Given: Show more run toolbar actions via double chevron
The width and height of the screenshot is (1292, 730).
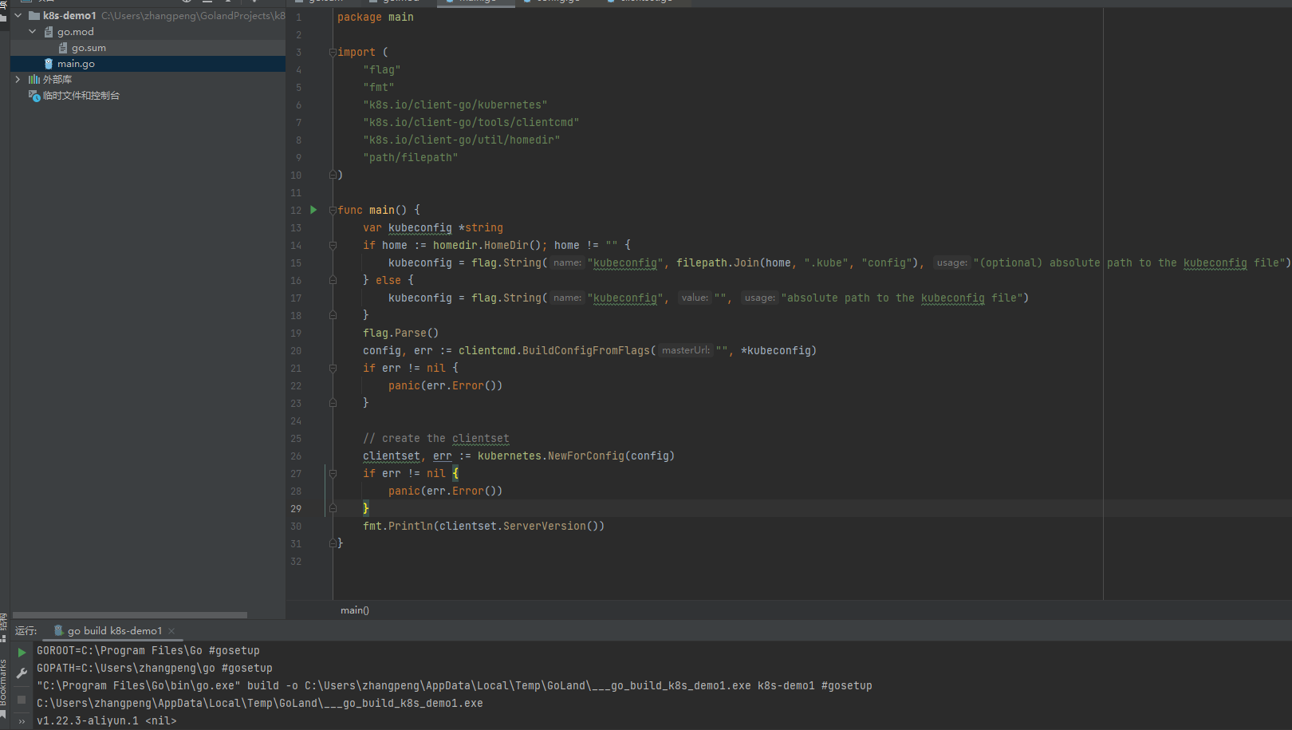Looking at the screenshot, I should pos(22,721).
